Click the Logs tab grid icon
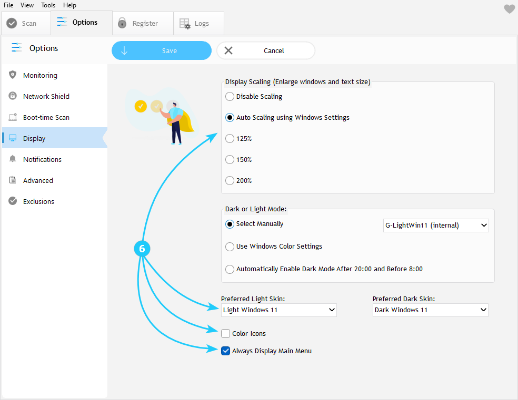 [184, 24]
